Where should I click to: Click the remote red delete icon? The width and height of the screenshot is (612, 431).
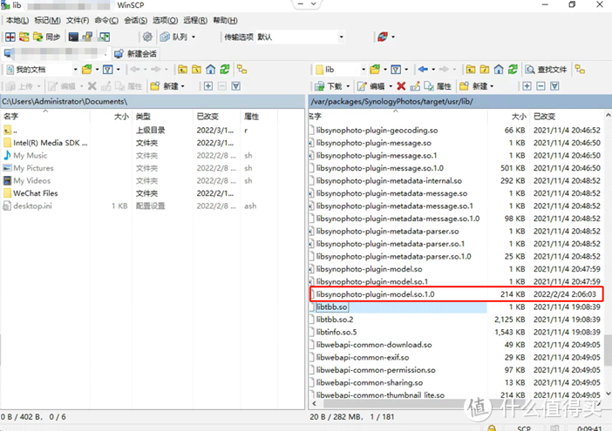point(401,86)
